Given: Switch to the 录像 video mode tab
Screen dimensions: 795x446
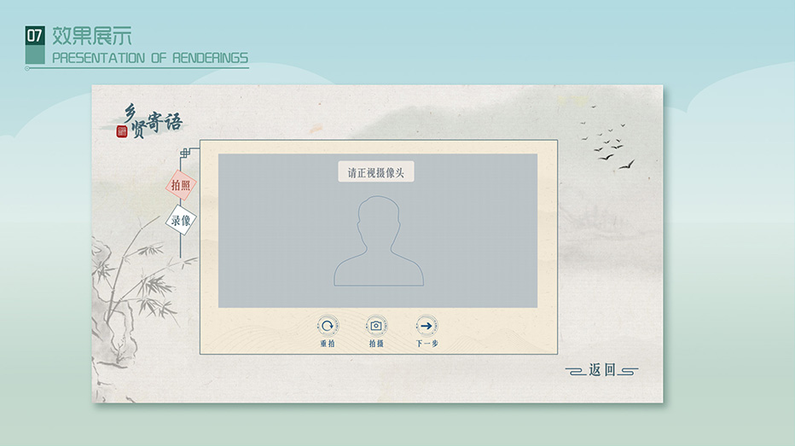Looking at the screenshot, I should coord(181,220).
